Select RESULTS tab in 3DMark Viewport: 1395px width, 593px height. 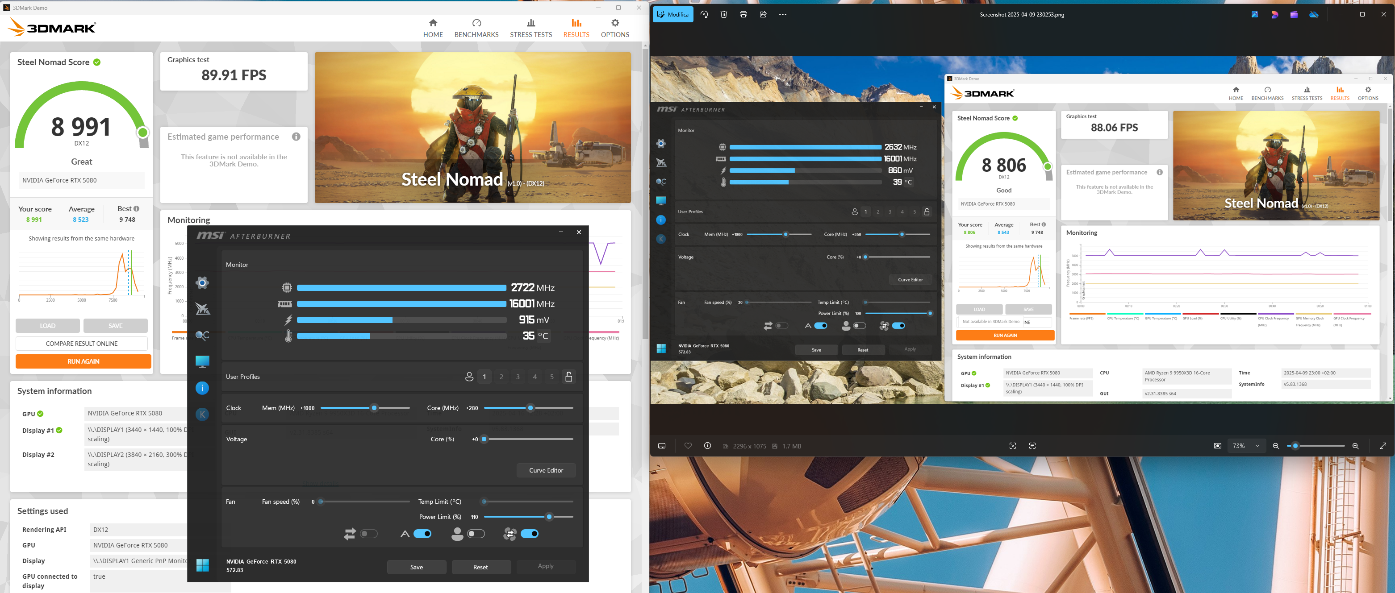(x=576, y=28)
